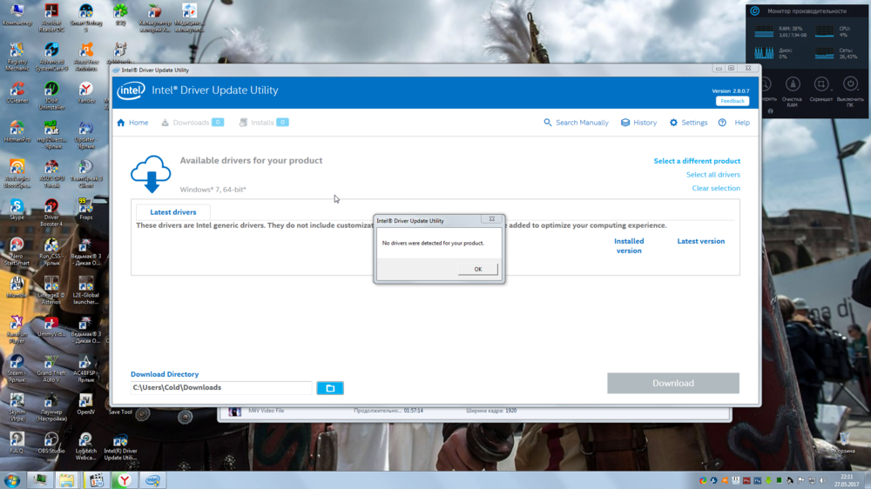This screenshot has height=489, width=871.
Task: Click the Select all drivers link
Action: pyautogui.click(x=712, y=175)
